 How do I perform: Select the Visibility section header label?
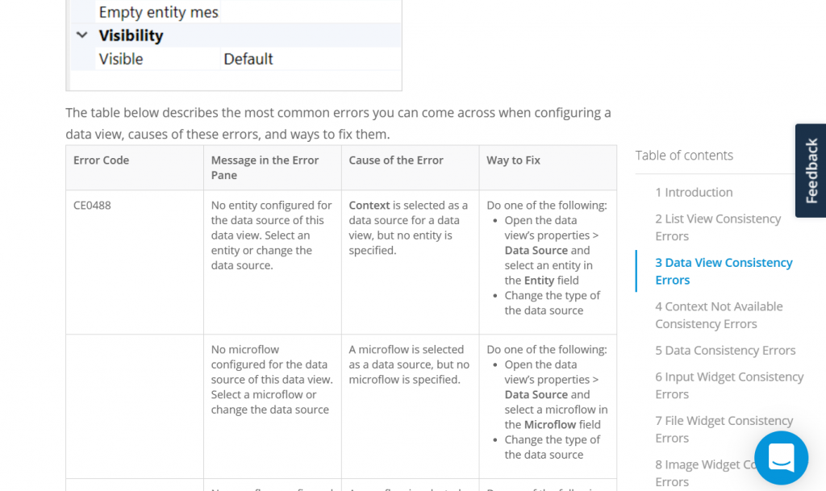[131, 35]
